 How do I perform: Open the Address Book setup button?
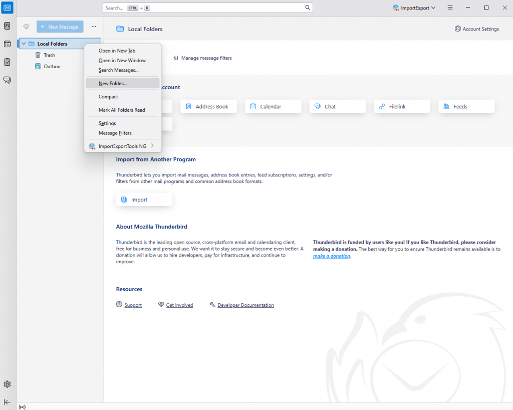click(x=208, y=106)
